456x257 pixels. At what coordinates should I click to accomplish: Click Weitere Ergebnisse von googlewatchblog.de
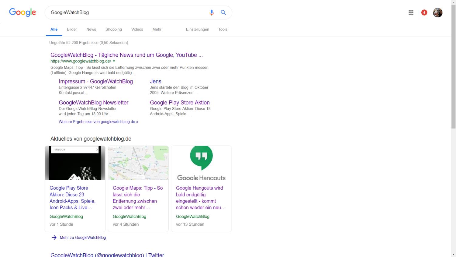tap(98, 122)
